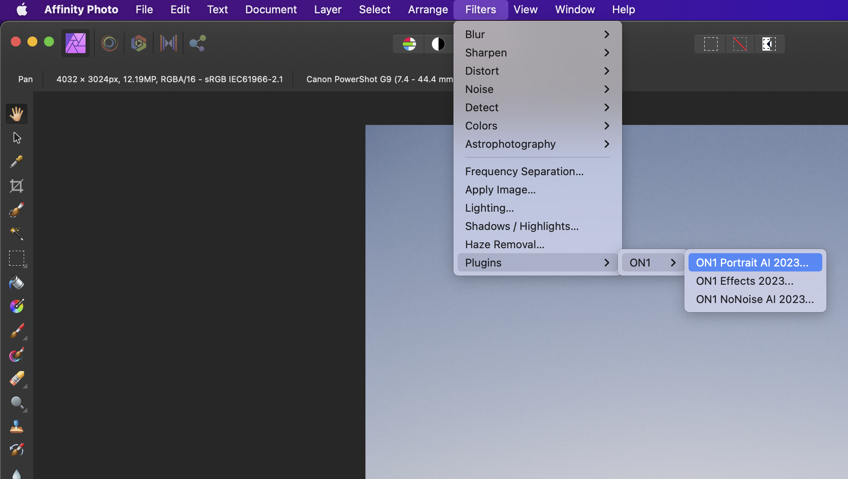Open the View menu
Image resolution: width=848 pixels, height=479 pixels.
[x=525, y=10]
